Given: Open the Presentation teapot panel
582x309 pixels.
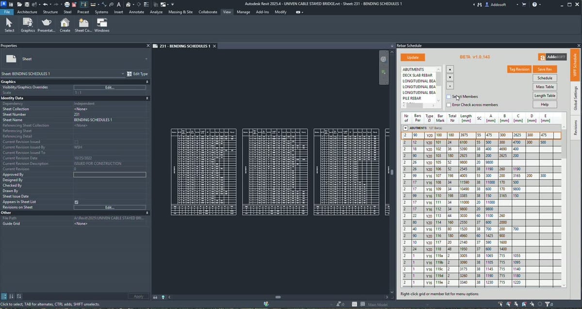Looking at the screenshot, I should pyautogui.click(x=47, y=25).
